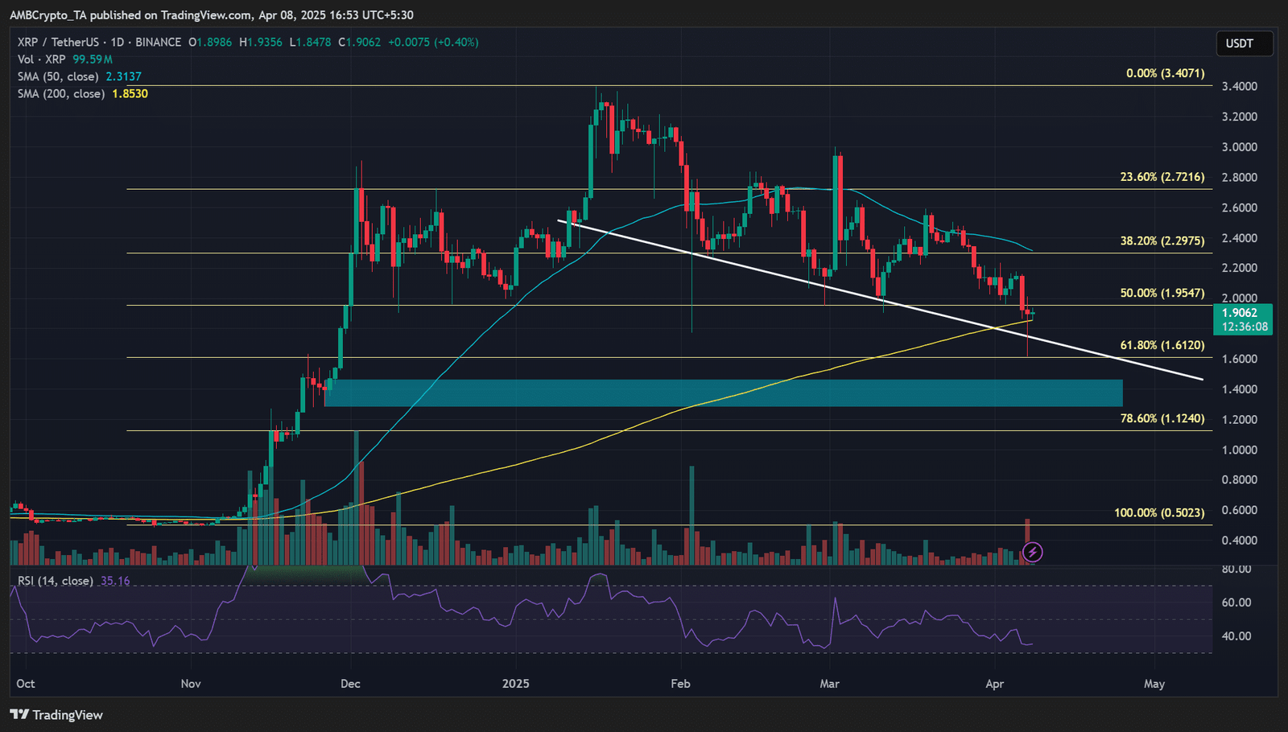Click the 0.00% (3.4071) Fibonacci label
Image resolution: width=1288 pixels, height=732 pixels.
coord(1165,73)
